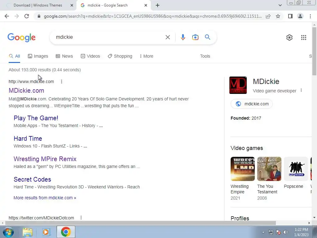Open options menu beside mdickie.com URL

(x=62, y=82)
